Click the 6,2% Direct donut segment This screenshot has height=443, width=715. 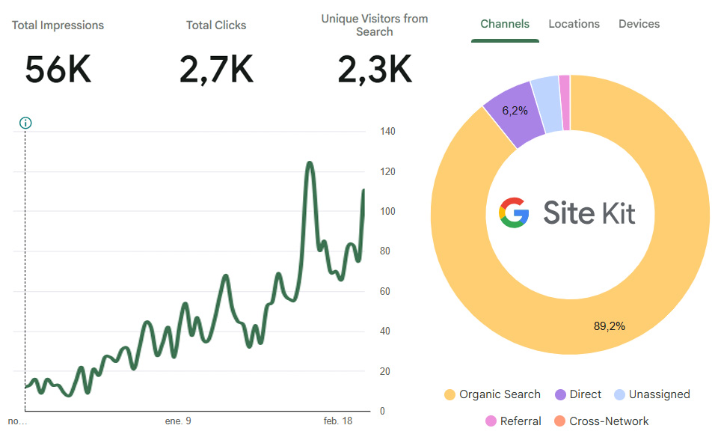(515, 111)
